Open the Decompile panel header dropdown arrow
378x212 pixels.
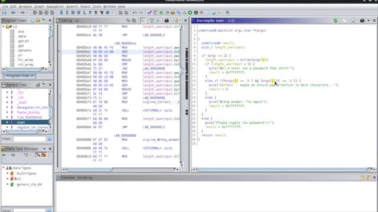369,21
